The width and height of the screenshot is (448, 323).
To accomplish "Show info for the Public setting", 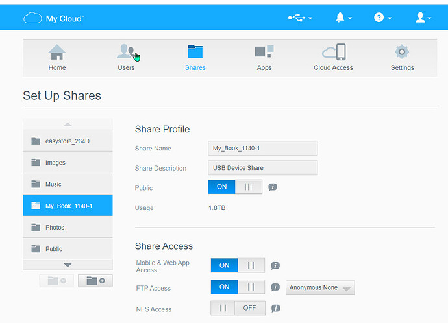I will coord(273,187).
